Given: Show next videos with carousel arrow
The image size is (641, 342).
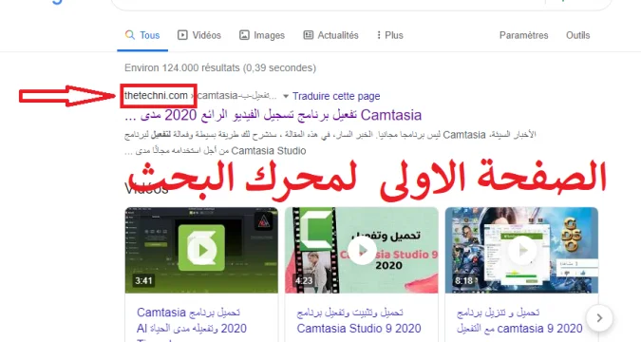Looking at the screenshot, I should [599, 318].
